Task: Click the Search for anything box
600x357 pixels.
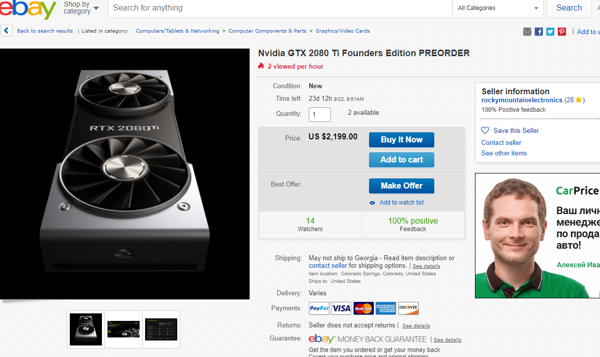Action: pyautogui.click(x=279, y=8)
